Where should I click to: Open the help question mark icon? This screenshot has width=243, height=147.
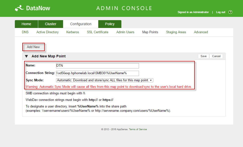(x=230, y=12)
